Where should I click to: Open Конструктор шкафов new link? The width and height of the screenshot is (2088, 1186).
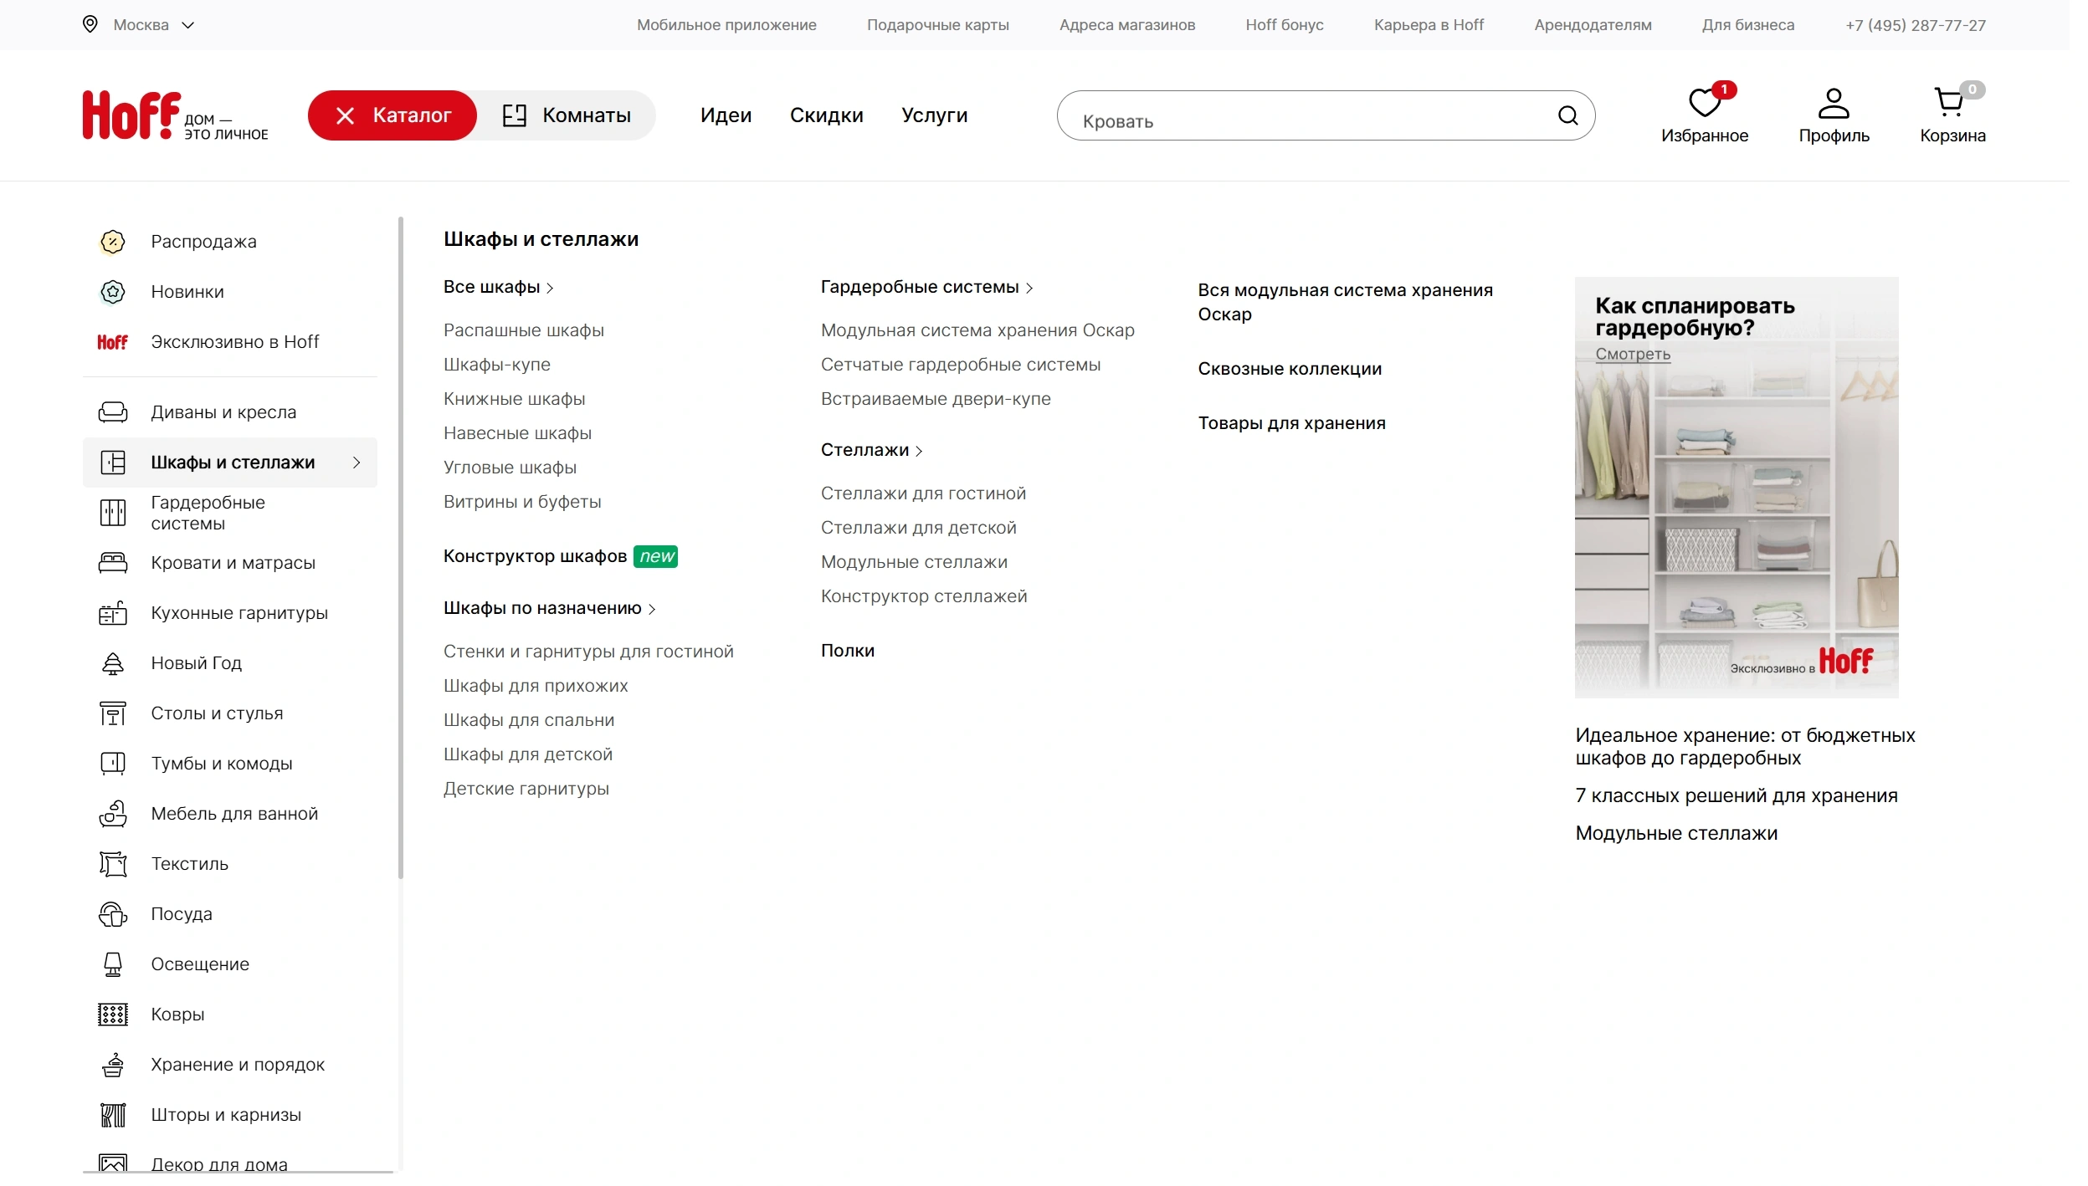pyautogui.click(x=560, y=556)
